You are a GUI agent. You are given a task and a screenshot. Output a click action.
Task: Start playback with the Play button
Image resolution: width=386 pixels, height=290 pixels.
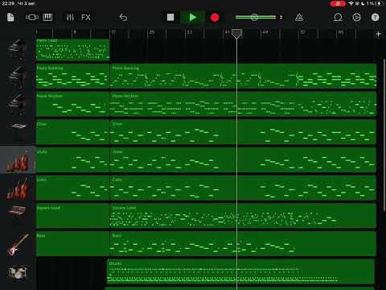coord(193,18)
